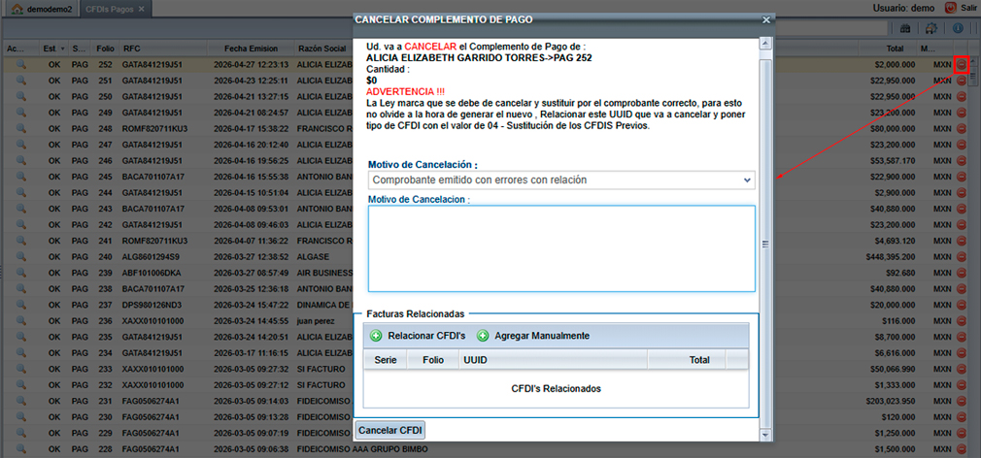Click the green plus beside Agregar Manualmente

pyautogui.click(x=483, y=336)
